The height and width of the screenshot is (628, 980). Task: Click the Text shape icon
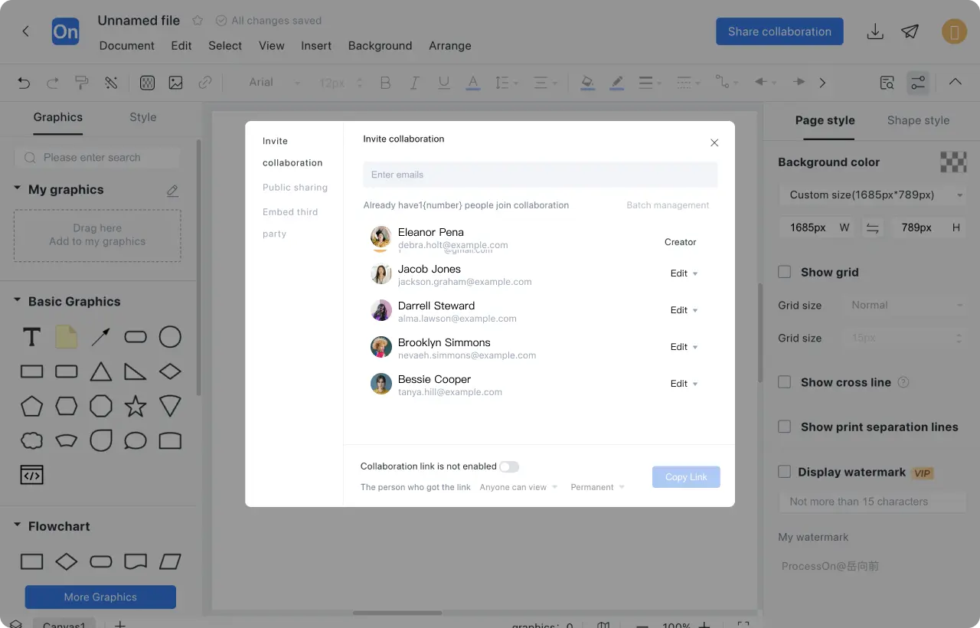31,337
